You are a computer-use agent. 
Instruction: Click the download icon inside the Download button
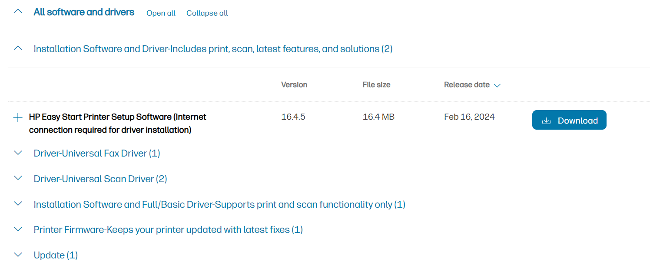[x=546, y=120]
